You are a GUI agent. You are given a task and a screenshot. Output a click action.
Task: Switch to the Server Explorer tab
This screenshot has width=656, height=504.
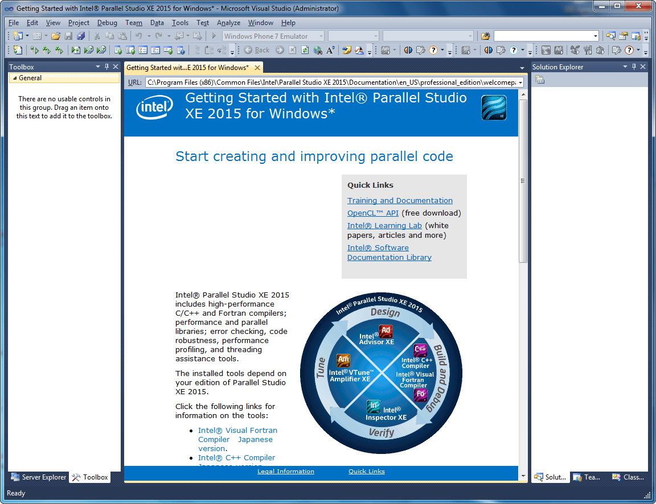coord(38,477)
